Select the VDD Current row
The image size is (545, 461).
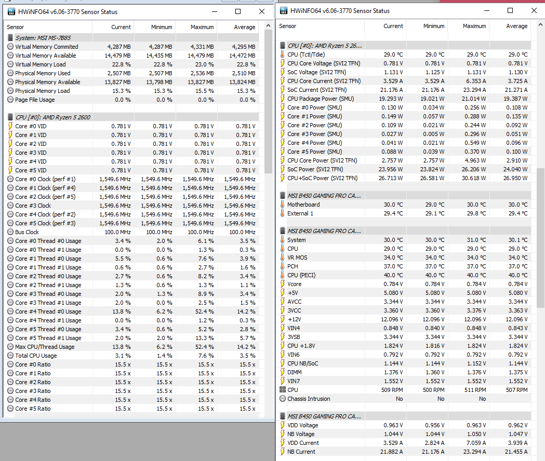(x=404, y=443)
